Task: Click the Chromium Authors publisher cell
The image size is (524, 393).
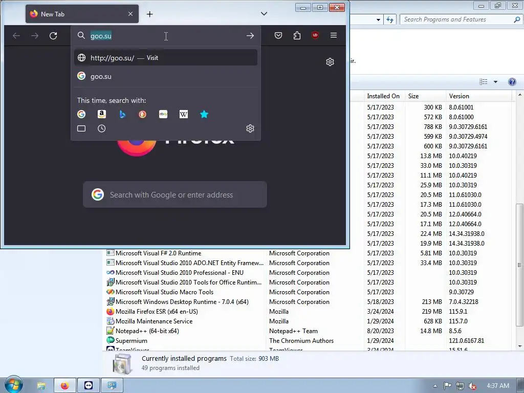Action: 301,340
